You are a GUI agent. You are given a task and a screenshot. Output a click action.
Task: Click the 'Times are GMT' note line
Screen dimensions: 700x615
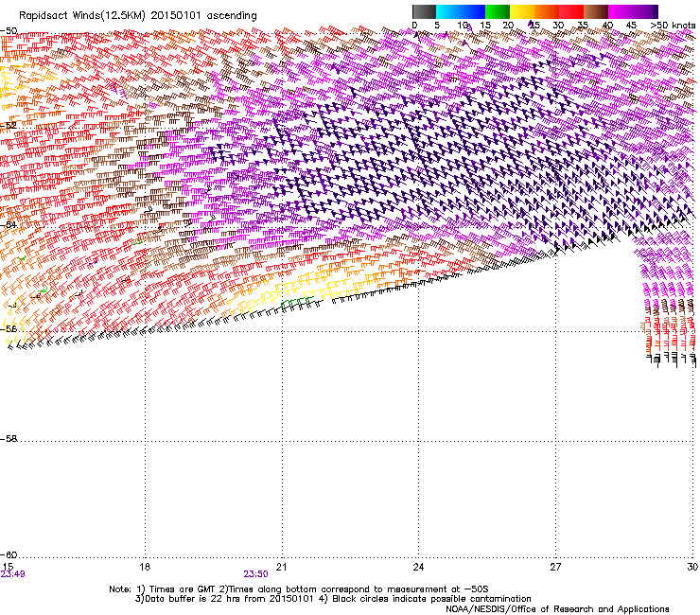299,589
